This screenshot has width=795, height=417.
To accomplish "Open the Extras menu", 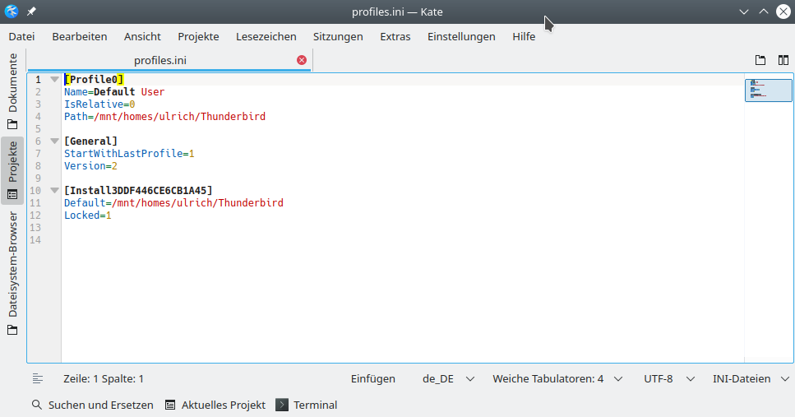I will click(x=395, y=36).
